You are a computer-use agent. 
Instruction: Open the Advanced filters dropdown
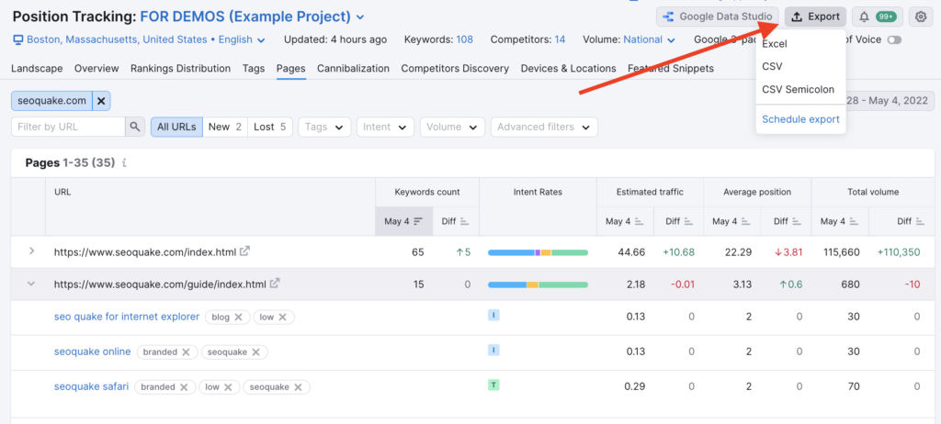pyautogui.click(x=544, y=127)
